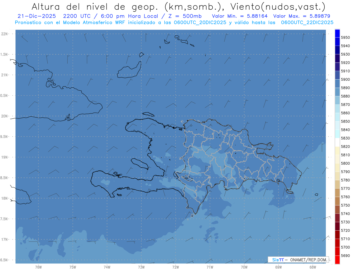This screenshot has width=351, height=271.
Task: Select validity end time '0600UTC_22DIC2025'
Action: [307, 23]
